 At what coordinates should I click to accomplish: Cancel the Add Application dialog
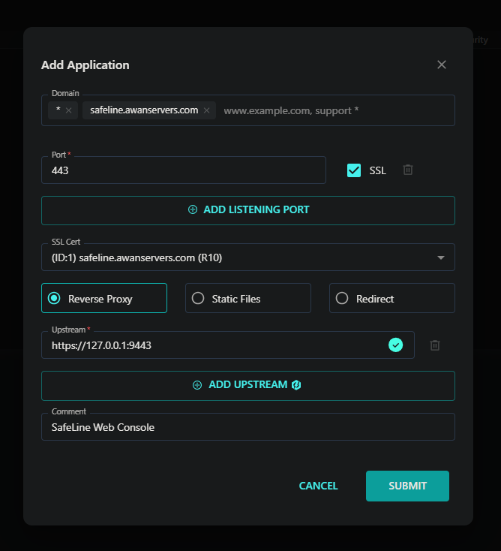pos(318,486)
